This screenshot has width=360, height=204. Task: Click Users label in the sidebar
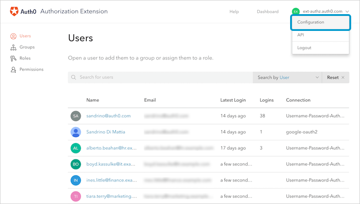tap(25, 36)
